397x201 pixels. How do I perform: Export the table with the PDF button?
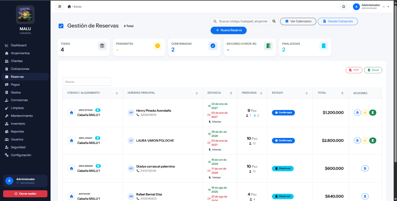pyautogui.click(x=354, y=70)
